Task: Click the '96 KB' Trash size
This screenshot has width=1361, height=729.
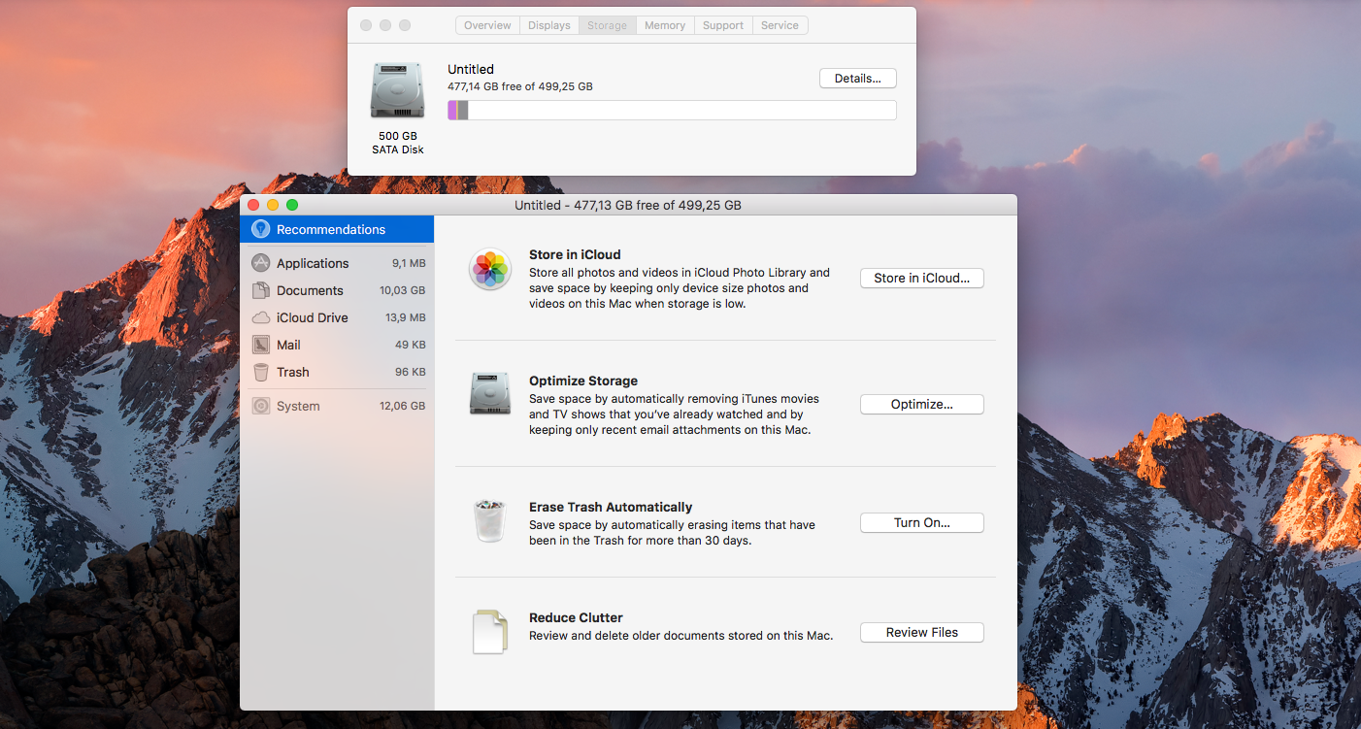Action: [411, 372]
